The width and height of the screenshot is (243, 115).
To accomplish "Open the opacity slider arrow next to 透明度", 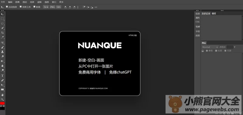I will coord(234,47).
